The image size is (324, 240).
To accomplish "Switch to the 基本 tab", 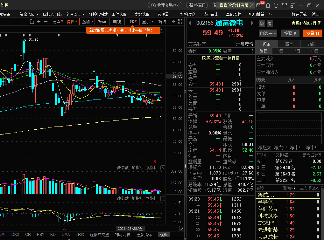I will point(289,44).
